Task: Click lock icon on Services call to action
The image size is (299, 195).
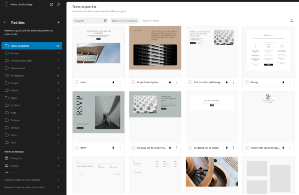Action: click(170, 147)
